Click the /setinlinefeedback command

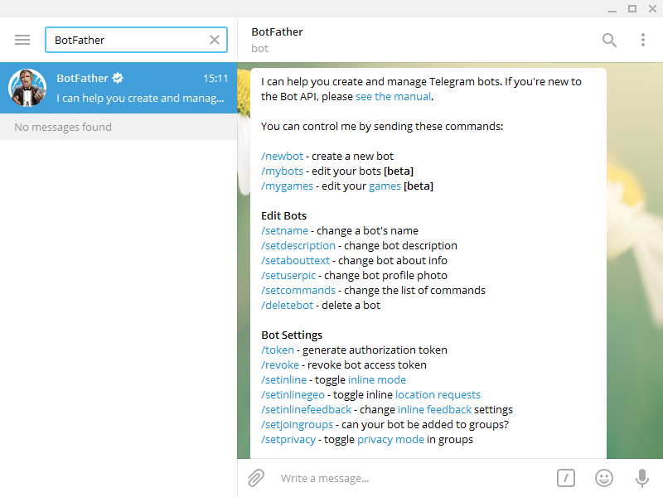click(306, 409)
